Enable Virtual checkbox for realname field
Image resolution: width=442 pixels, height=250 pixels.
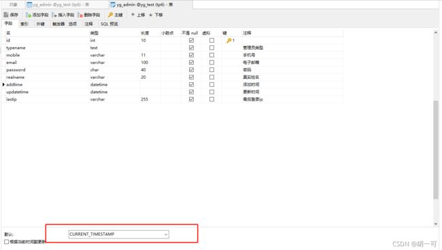click(x=211, y=77)
